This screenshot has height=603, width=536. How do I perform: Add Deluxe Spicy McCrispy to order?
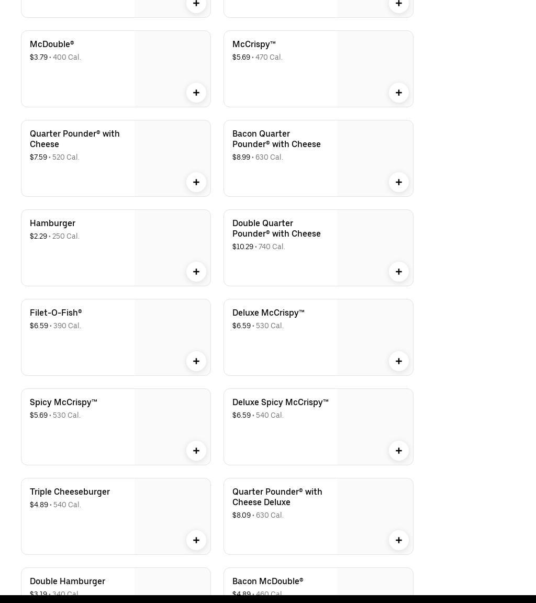399,451
